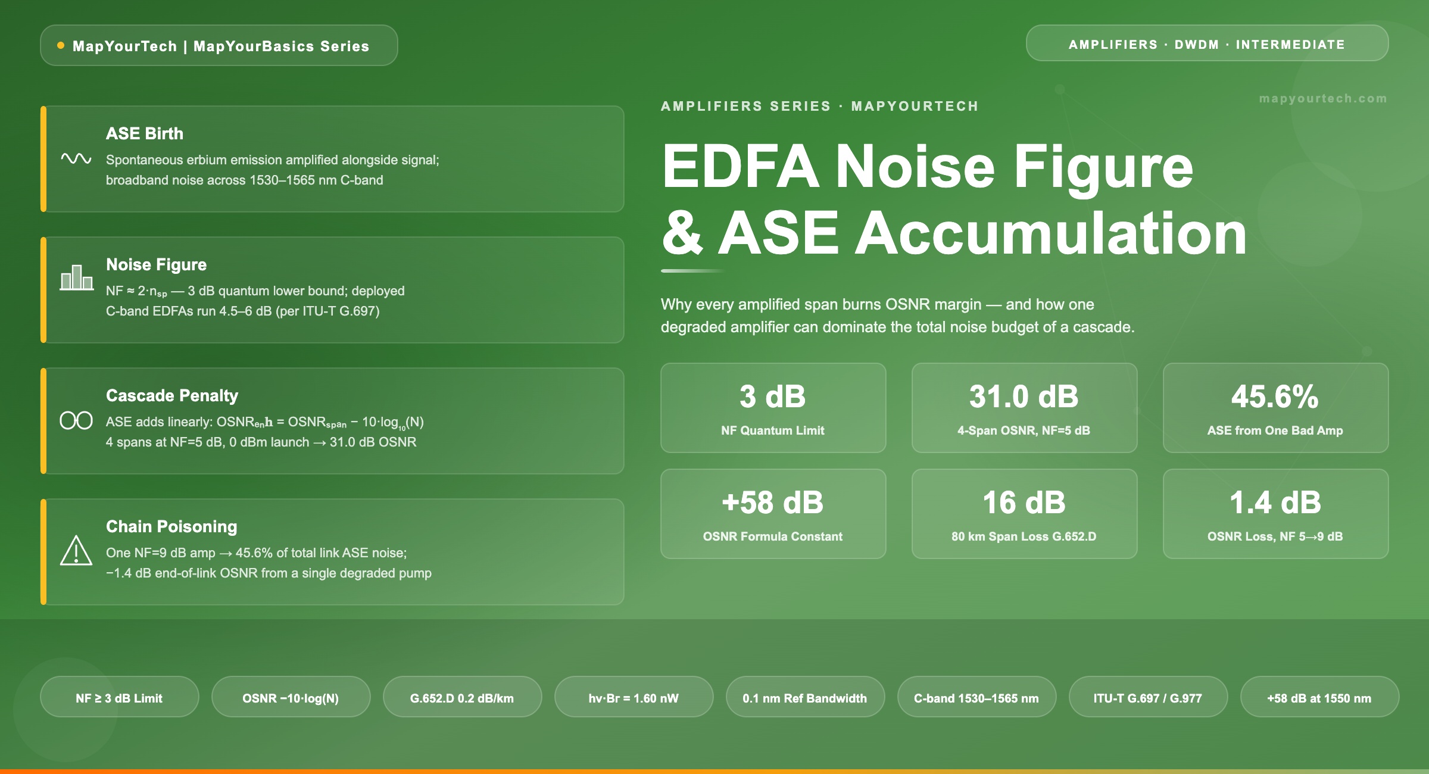Select the 16 dB 80 km Span Loss card
The width and height of the screenshot is (1429, 774).
point(1024,514)
